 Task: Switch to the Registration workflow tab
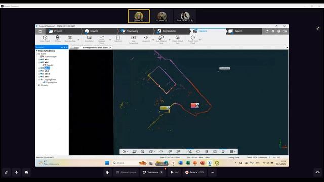click(172, 31)
